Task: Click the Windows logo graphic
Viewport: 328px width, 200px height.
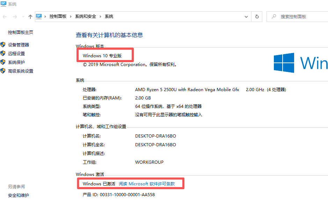Action: tap(284, 63)
